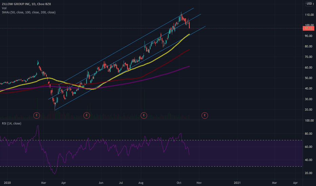Click the USD currency button
The width and height of the screenshot is (316, 186).
309,4
